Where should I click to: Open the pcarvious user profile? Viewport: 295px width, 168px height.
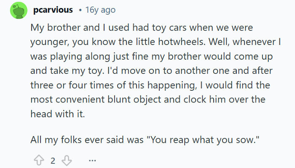click(53, 10)
